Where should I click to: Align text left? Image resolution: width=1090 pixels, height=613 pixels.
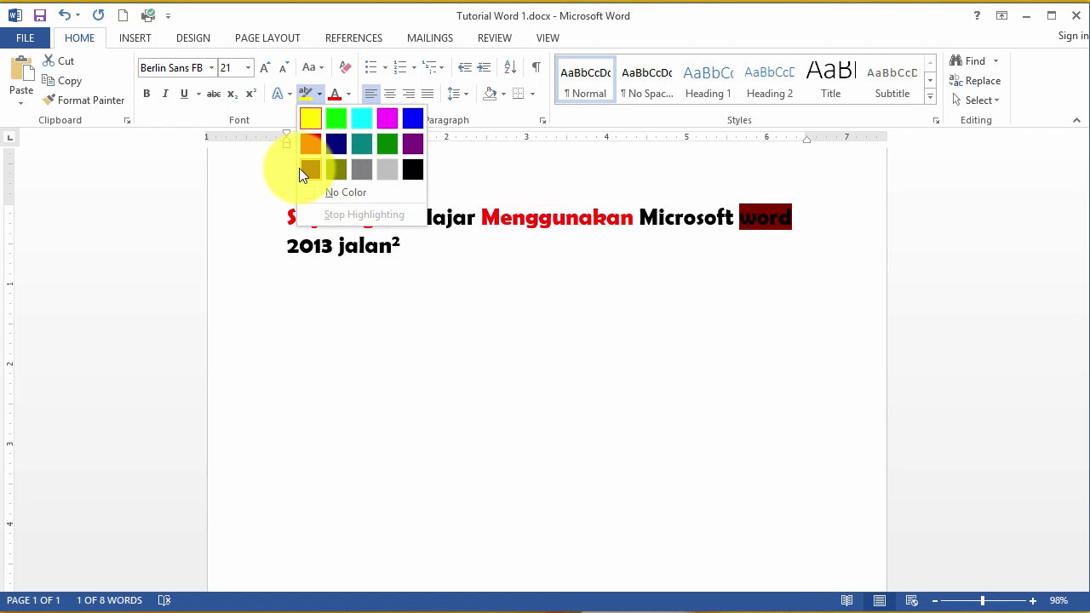[x=370, y=94]
